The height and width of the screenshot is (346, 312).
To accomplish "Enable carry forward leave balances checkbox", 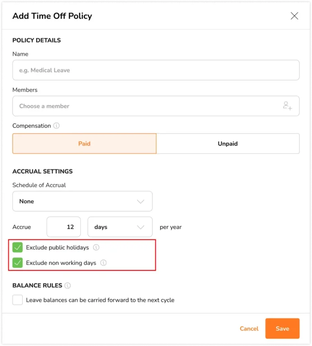I will (x=18, y=300).
